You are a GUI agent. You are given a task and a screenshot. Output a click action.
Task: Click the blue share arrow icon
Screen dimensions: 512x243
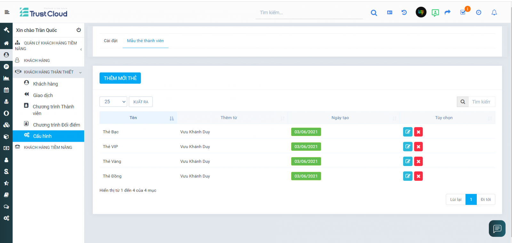pyautogui.click(x=448, y=12)
